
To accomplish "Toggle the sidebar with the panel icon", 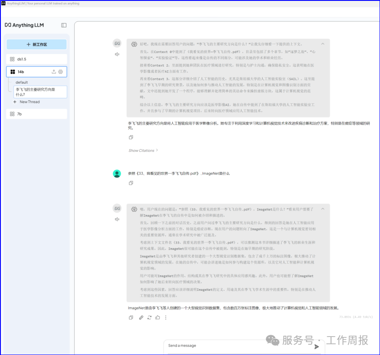I will tap(64, 25).
